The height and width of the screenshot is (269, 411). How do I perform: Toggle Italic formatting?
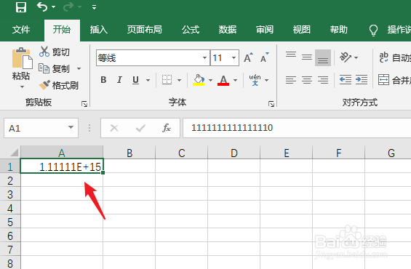(119, 80)
